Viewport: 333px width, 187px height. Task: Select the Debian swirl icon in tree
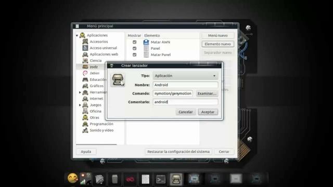[x=85, y=73]
